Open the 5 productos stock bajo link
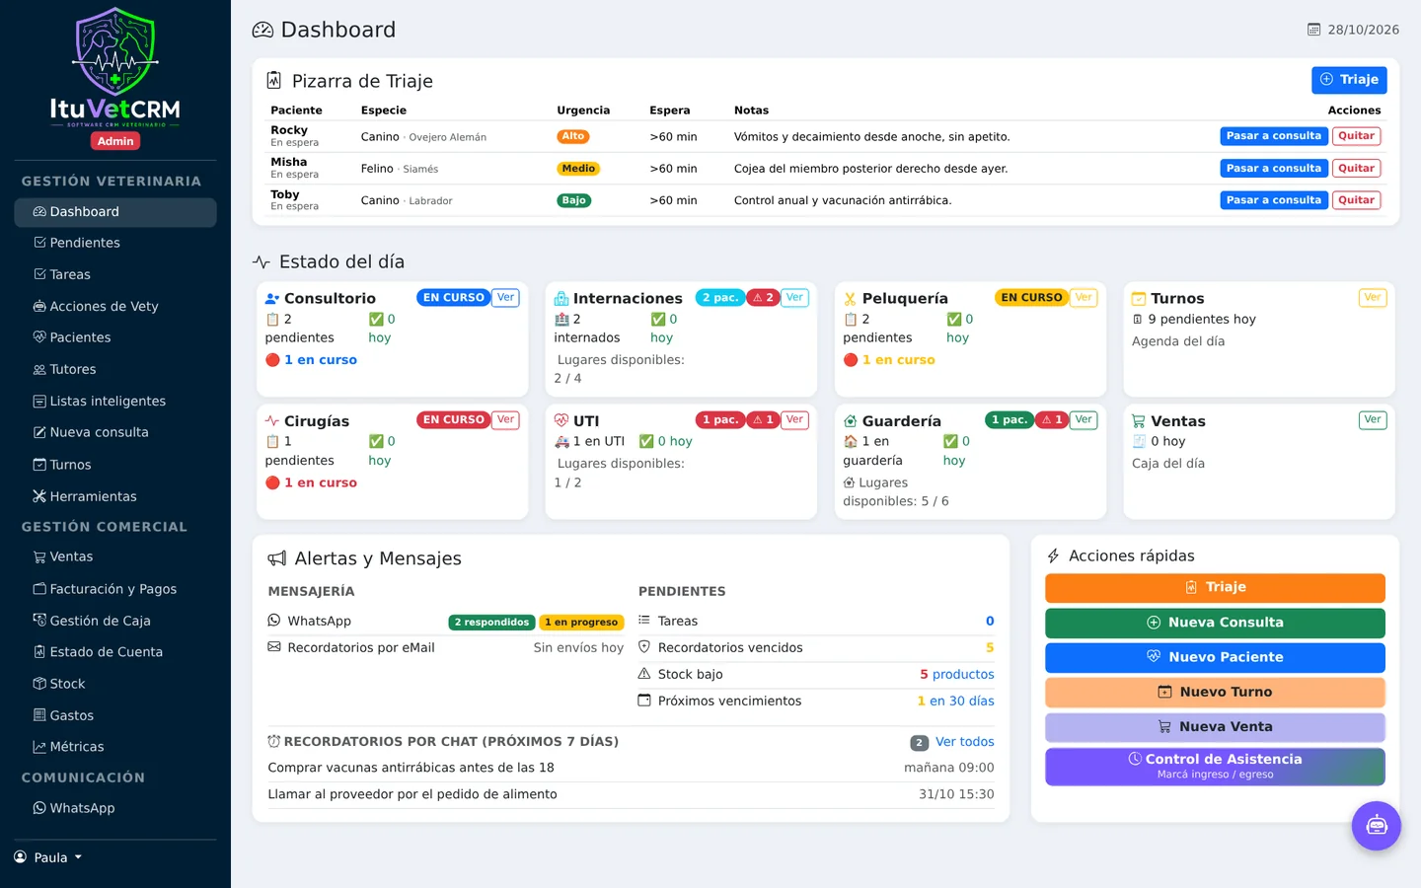The width and height of the screenshot is (1421, 888). click(957, 674)
